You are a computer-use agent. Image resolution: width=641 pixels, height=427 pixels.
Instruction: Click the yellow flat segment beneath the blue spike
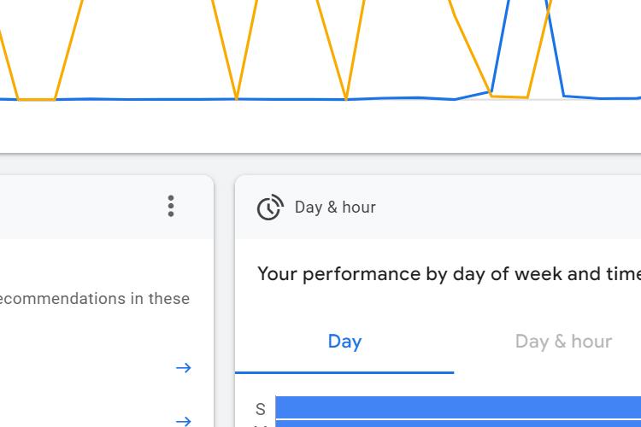(509, 97)
